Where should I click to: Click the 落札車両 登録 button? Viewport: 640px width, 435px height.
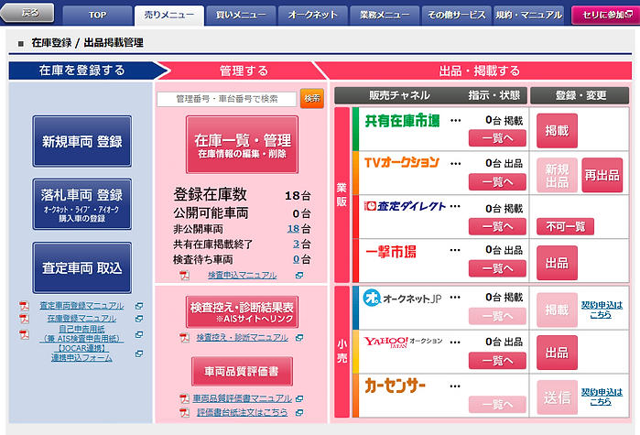pos(82,204)
